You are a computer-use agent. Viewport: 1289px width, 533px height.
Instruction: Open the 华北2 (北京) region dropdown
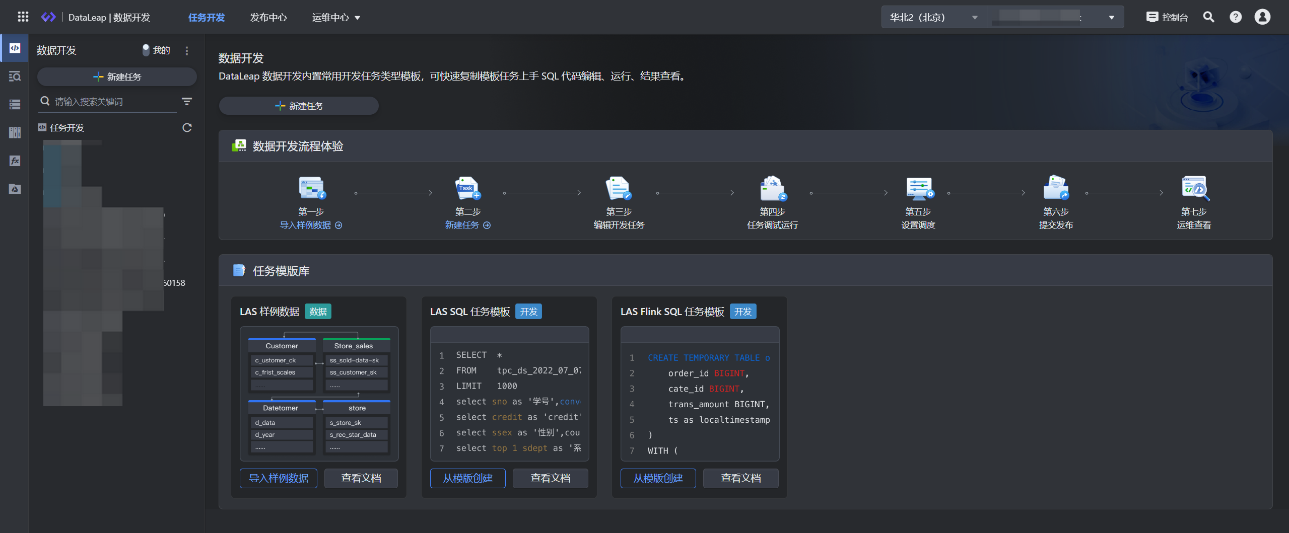coord(934,17)
